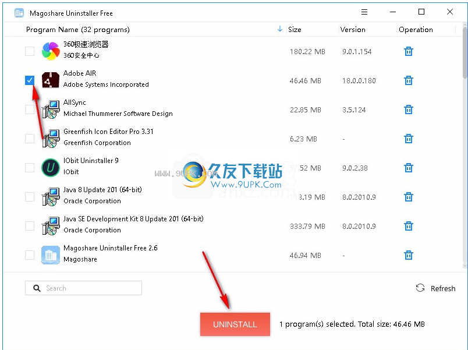Click size value 22.85 MB

coord(306,110)
